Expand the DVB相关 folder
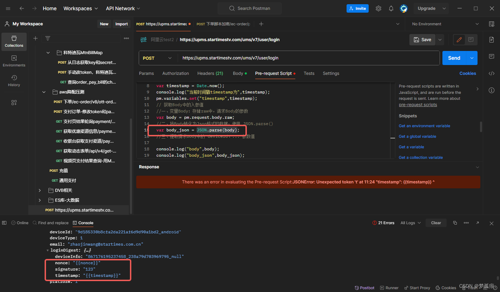 pyautogui.click(x=40, y=190)
